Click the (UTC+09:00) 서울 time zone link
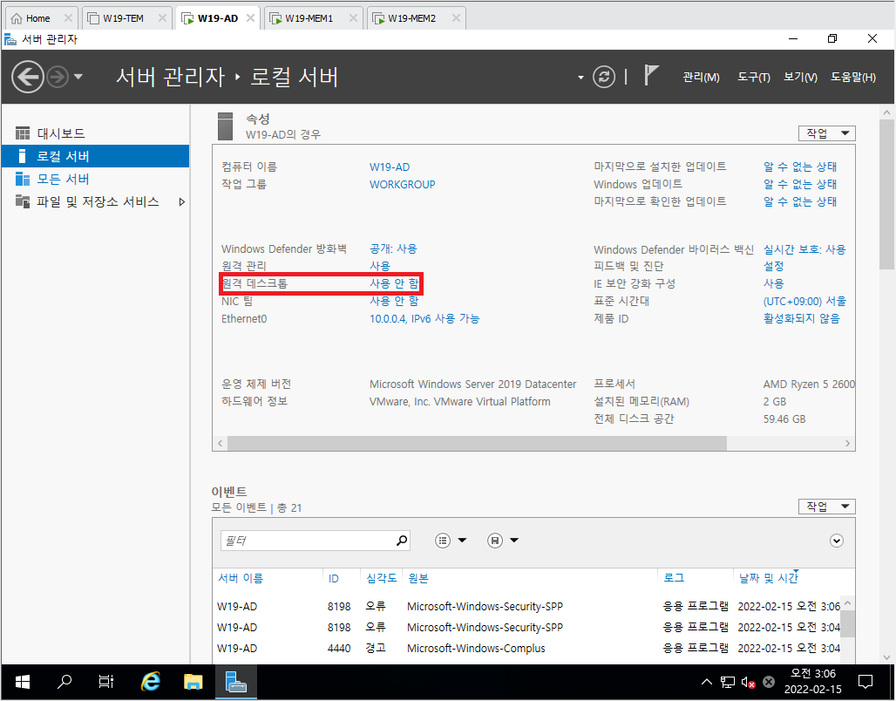The image size is (896, 701). (804, 301)
